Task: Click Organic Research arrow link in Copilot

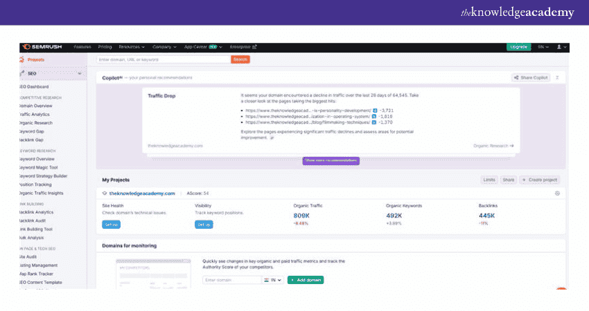Action: [x=493, y=146]
